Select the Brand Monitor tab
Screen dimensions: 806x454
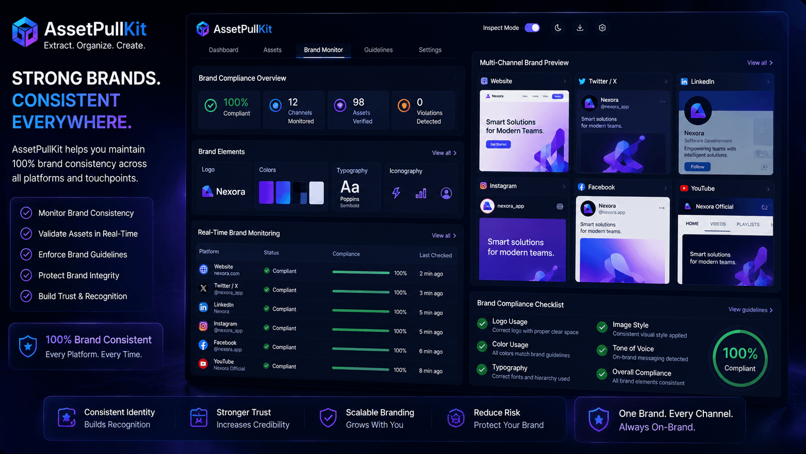pos(323,50)
